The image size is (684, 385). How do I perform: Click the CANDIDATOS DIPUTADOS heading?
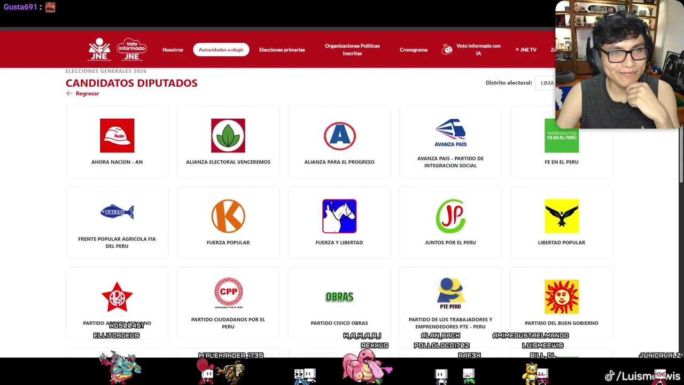point(131,83)
